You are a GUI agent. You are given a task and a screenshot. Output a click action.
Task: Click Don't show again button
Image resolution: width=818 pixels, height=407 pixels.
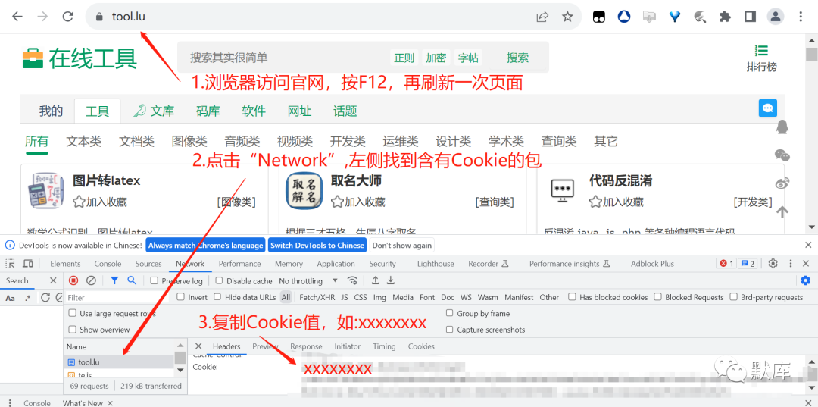point(401,246)
